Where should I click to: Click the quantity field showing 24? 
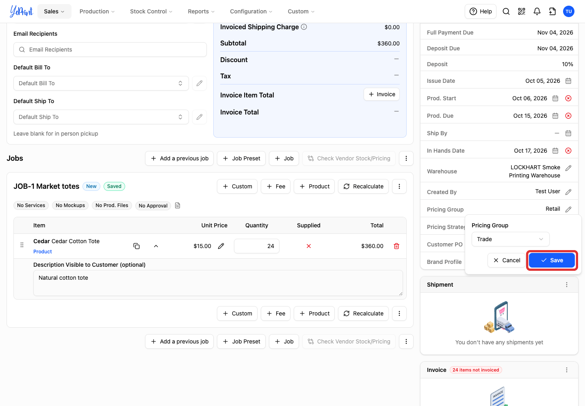257,246
